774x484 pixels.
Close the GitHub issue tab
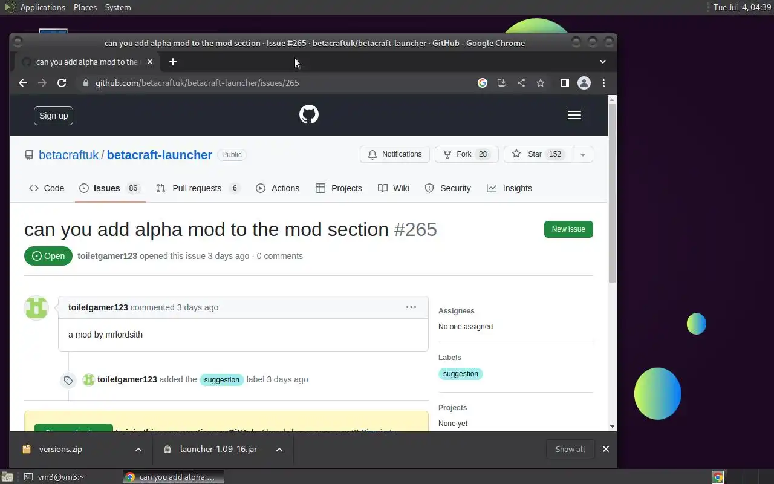click(x=150, y=62)
